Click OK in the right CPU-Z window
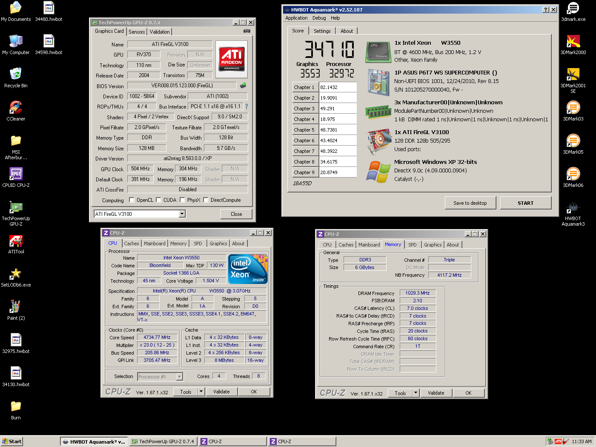Image resolution: width=596 pixels, height=447 pixels. coord(468,393)
